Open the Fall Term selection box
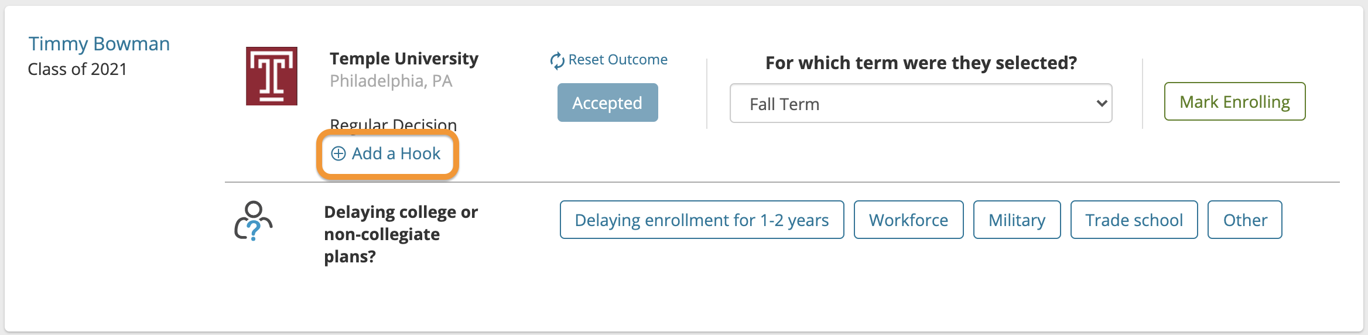The height and width of the screenshot is (335, 1368). click(921, 103)
